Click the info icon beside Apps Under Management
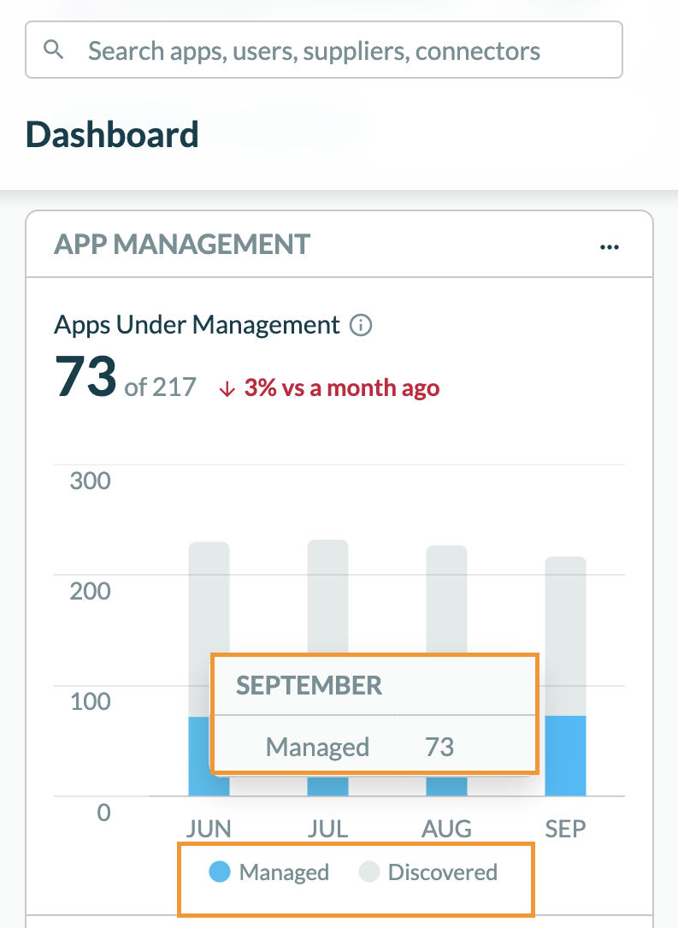Screen dimensions: 678x928 point(362,325)
